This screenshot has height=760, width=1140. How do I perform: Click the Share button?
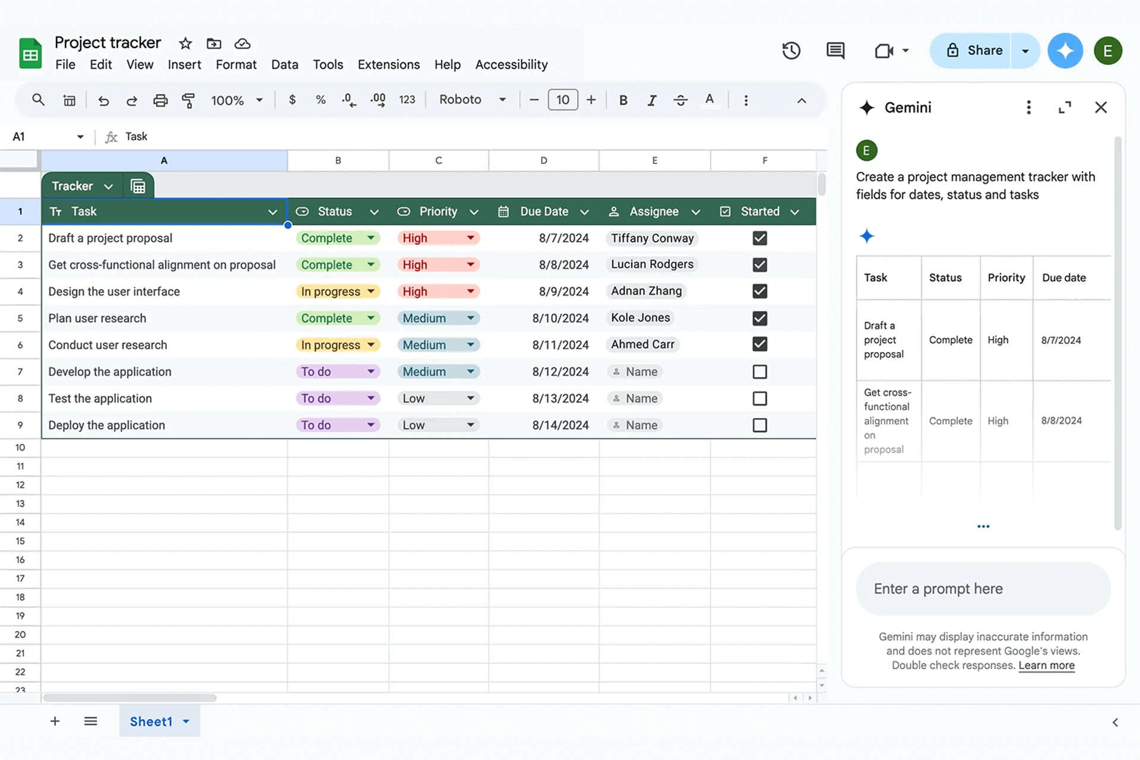(974, 50)
